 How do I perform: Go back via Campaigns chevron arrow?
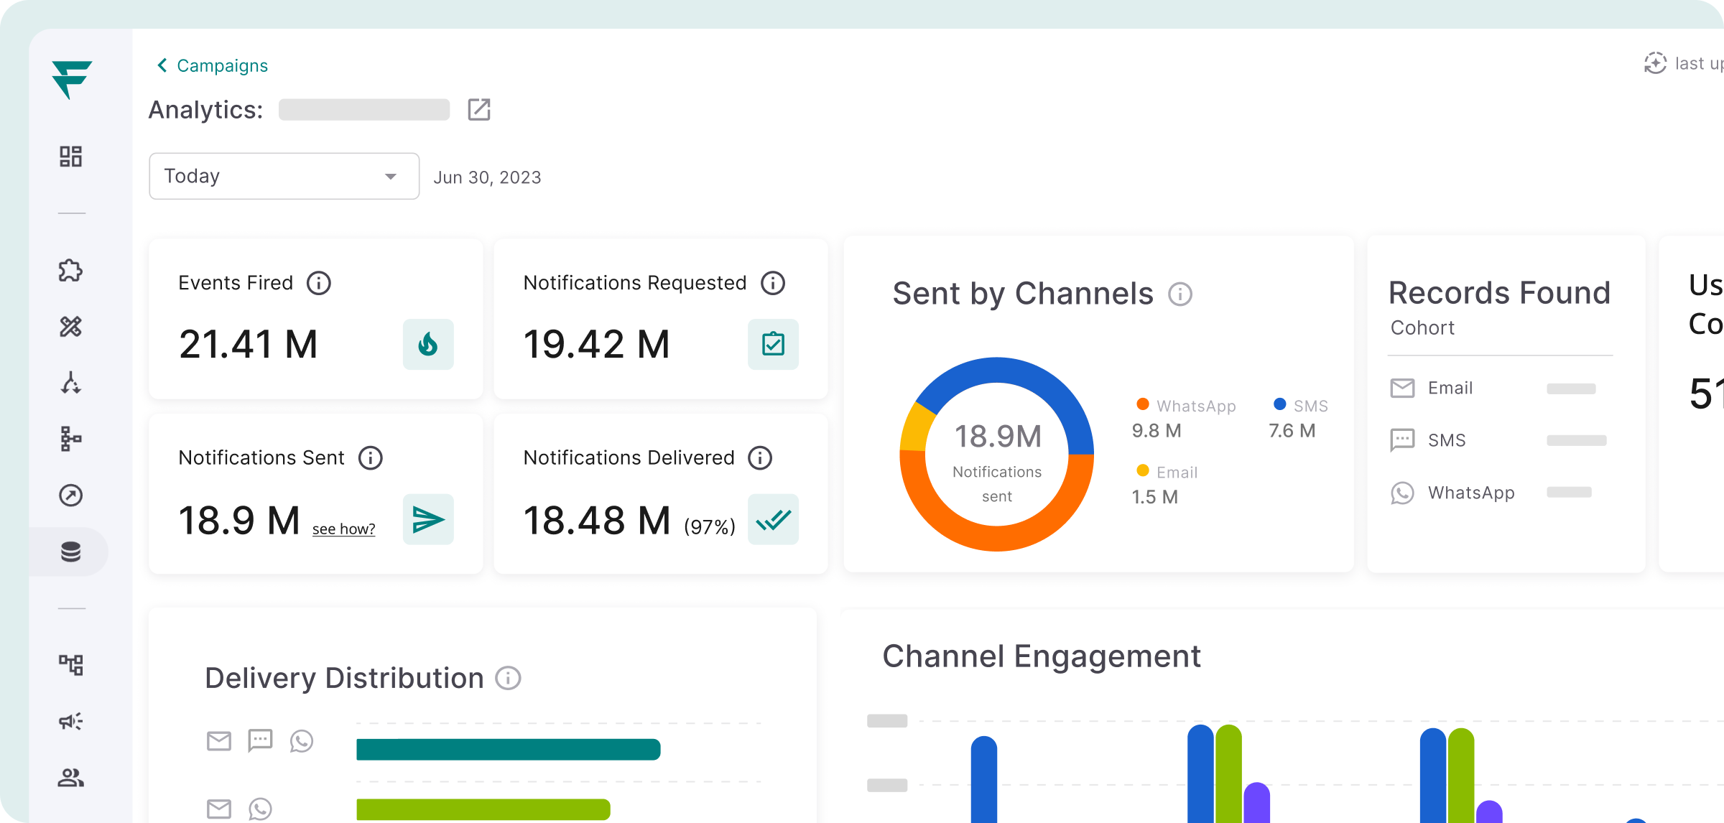coord(162,65)
